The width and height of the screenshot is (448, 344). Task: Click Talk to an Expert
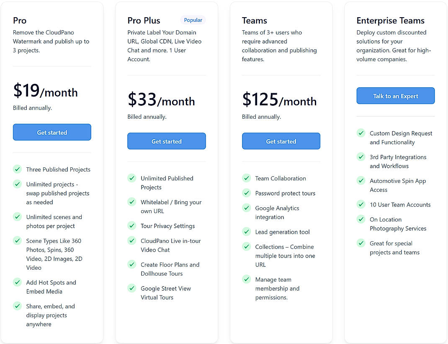click(395, 96)
